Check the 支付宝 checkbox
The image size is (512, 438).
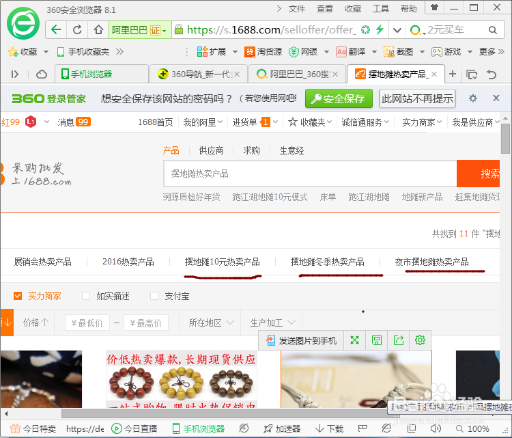(x=154, y=296)
